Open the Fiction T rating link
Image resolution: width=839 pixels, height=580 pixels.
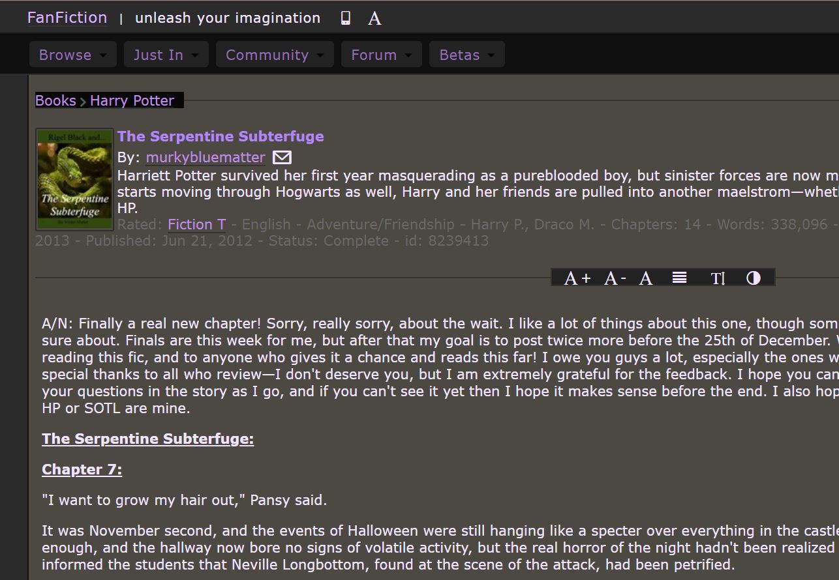pyautogui.click(x=197, y=224)
